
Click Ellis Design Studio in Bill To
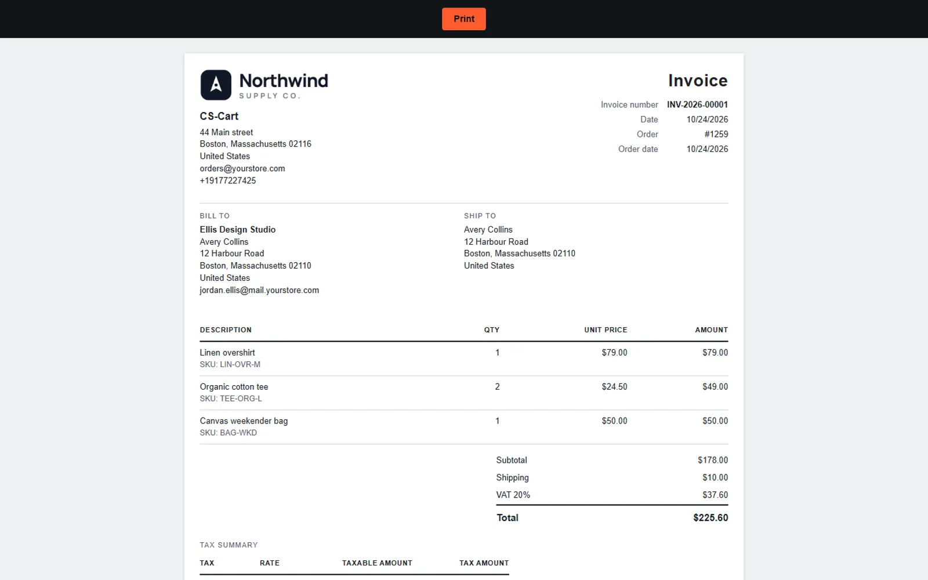coord(238,230)
